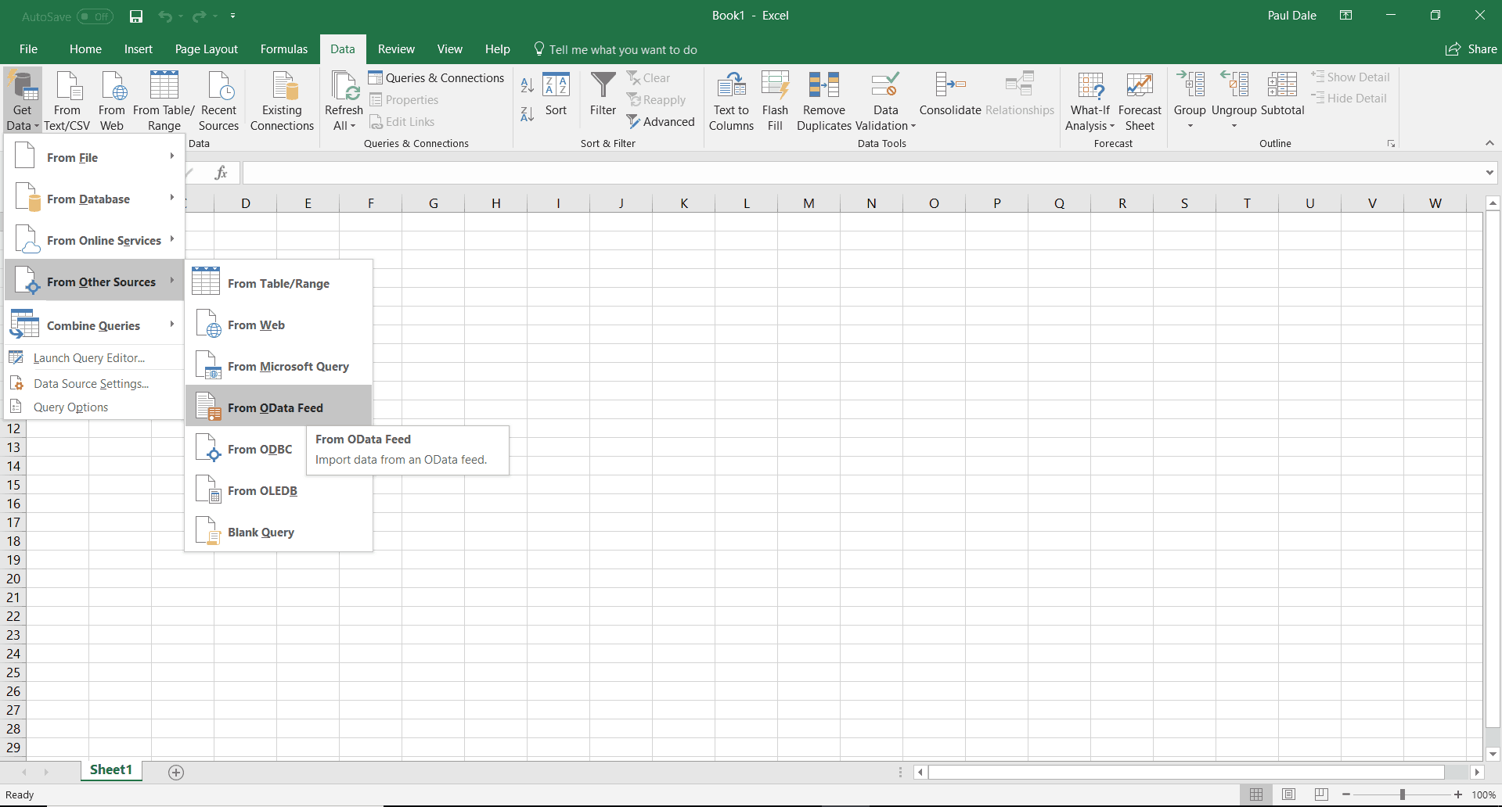The width and height of the screenshot is (1502, 807).
Task: Open the Formulas ribbon tab
Action: [284, 49]
